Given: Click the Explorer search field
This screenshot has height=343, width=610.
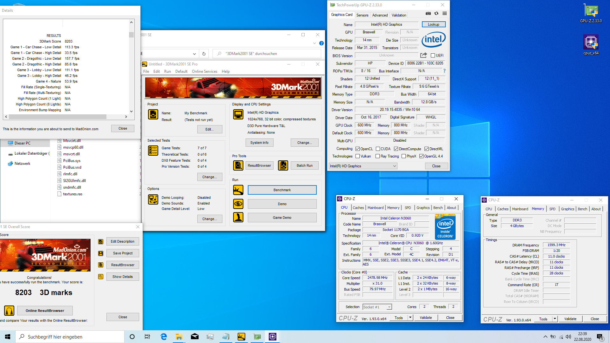Looking at the screenshot, I should pos(267,54).
